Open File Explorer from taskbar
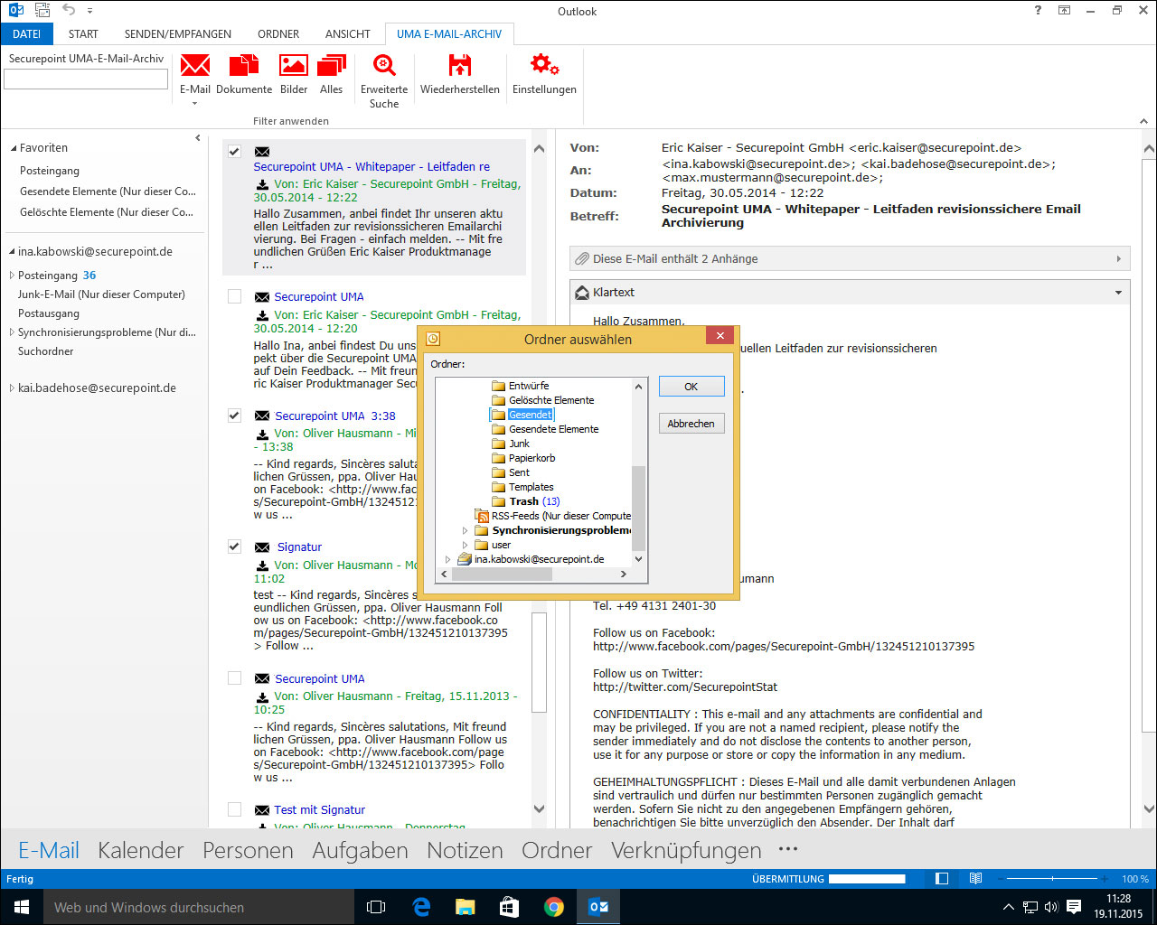Screen dimensions: 1157x925 (x=465, y=907)
